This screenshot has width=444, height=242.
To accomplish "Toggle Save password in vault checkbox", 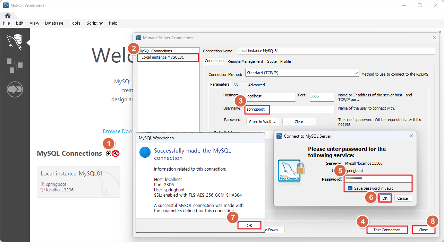I will (350, 188).
